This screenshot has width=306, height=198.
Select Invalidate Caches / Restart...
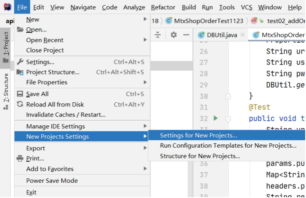(82, 115)
